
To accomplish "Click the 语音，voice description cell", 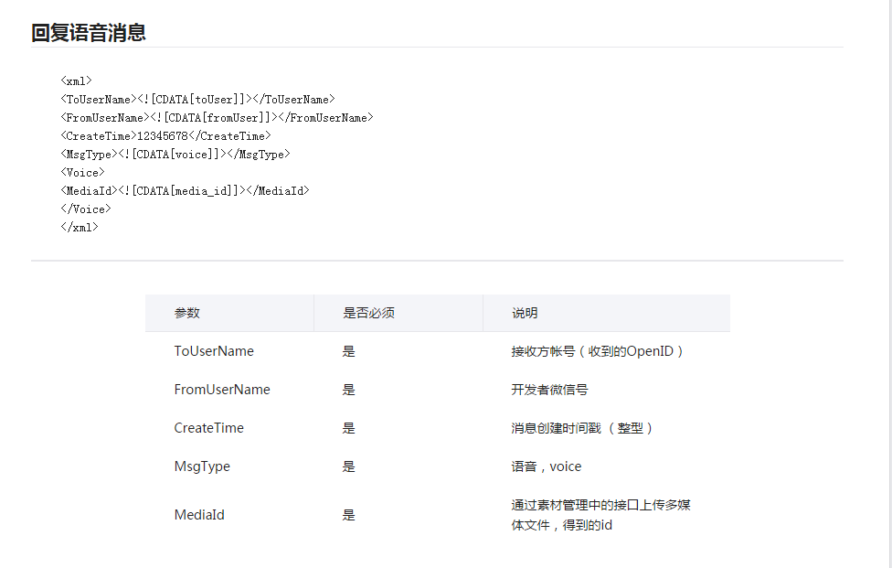I will 547,466.
